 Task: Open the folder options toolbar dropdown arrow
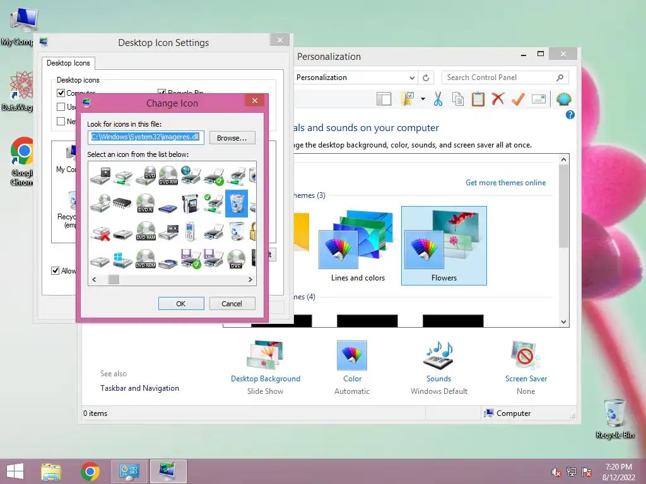point(423,99)
